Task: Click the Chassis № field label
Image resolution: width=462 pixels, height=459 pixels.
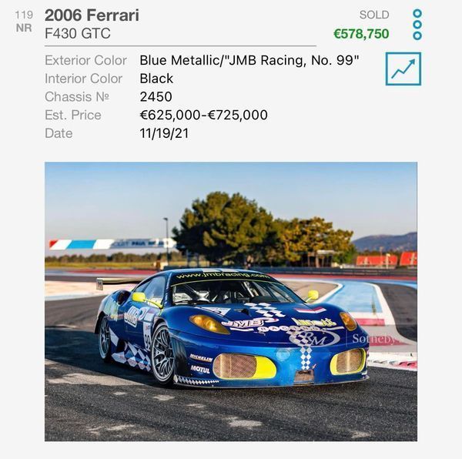Action: coord(77,97)
